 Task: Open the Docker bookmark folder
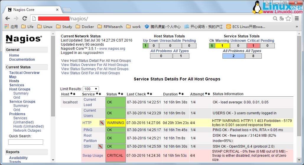[85, 27]
